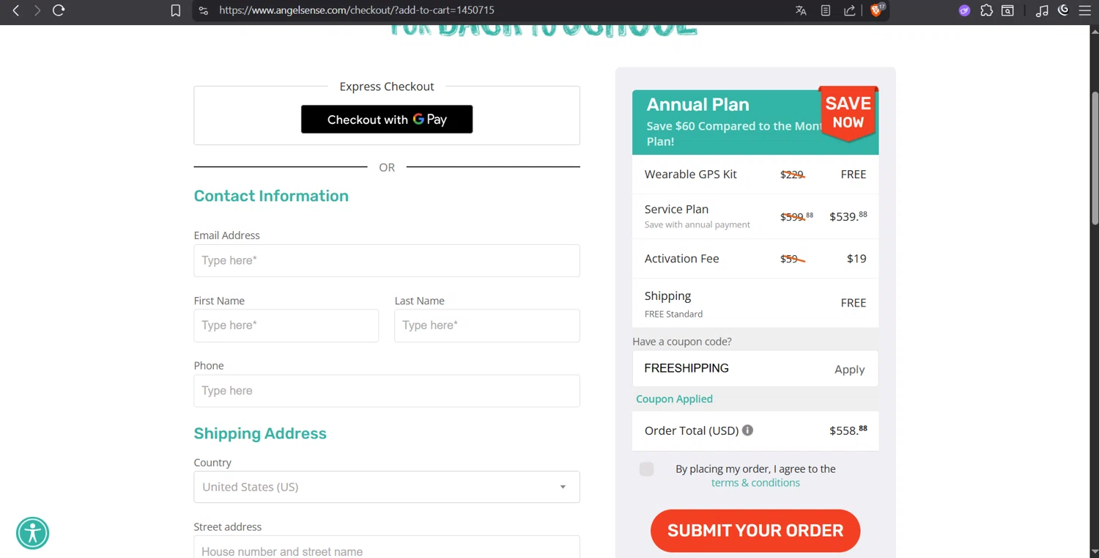Click the 'Express Checkout' label
Image resolution: width=1099 pixels, height=558 pixels.
[x=387, y=87]
